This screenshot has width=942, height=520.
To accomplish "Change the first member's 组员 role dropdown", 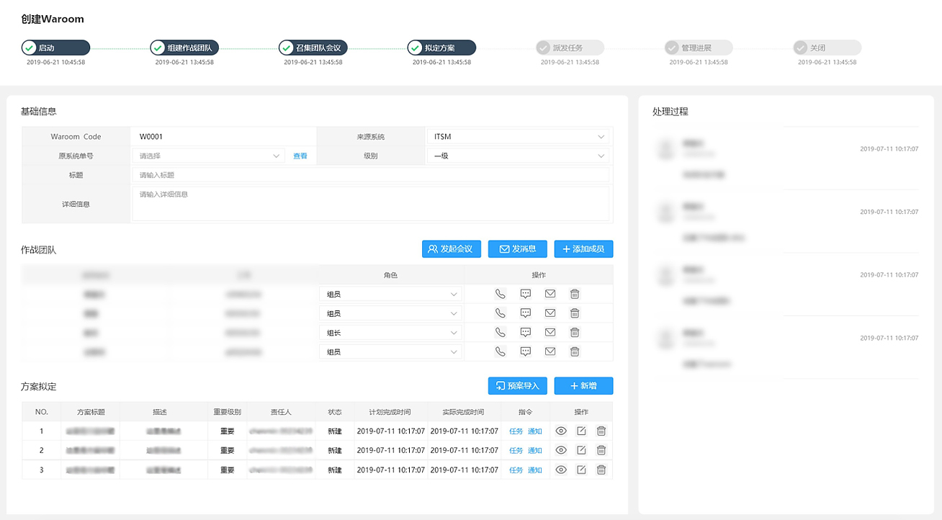I will [x=389, y=293].
